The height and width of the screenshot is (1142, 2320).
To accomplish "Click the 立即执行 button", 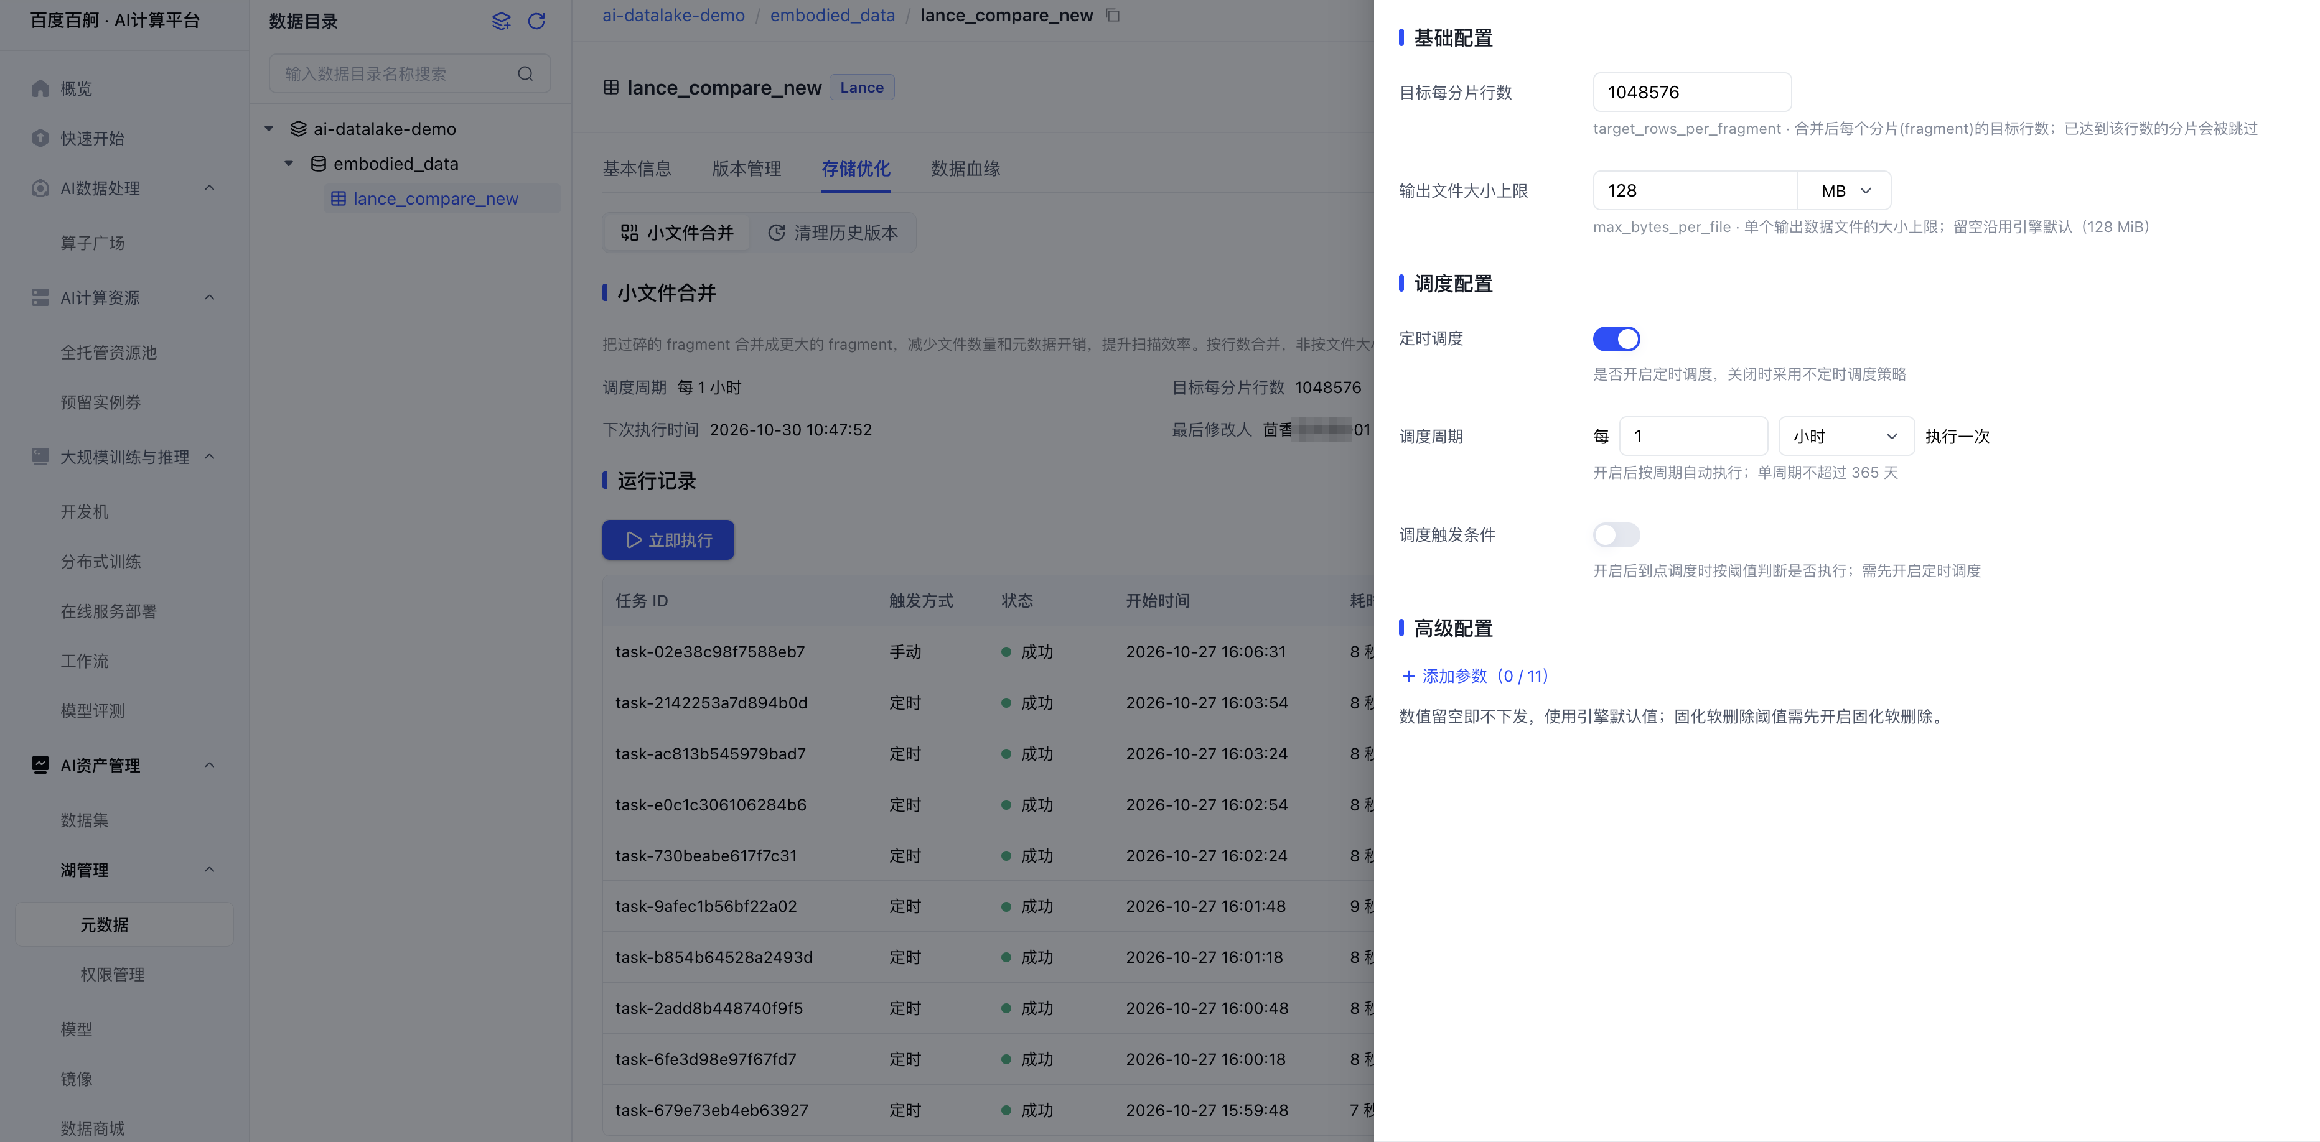I will tap(667, 540).
